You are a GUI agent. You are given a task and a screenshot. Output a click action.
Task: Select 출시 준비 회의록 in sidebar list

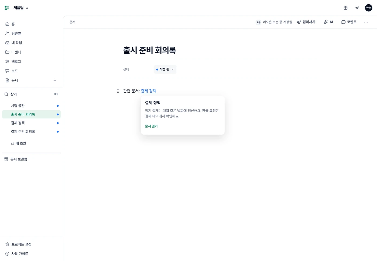click(31, 114)
